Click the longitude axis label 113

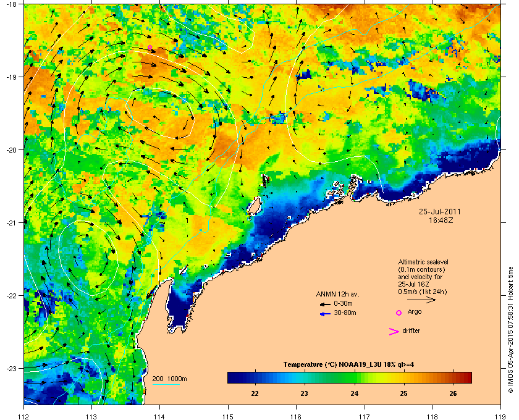[91, 417]
